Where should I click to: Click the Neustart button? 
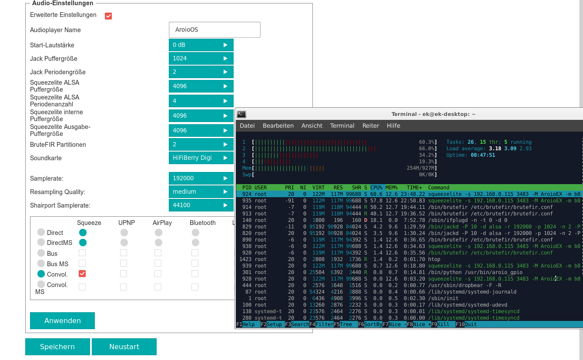tap(124, 347)
